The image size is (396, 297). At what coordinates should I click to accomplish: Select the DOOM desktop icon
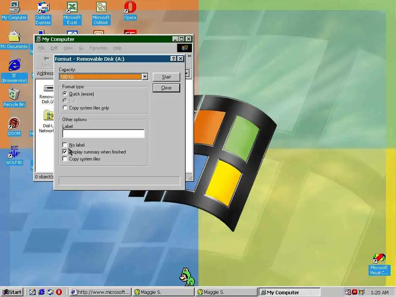point(14,127)
